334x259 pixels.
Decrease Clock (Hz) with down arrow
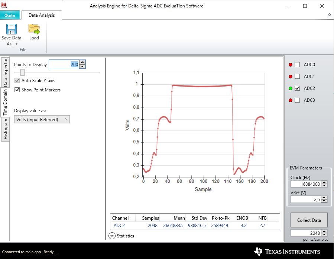[x=324, y=185]
